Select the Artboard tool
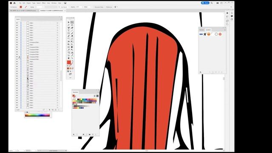Screen dimensions: 272x153 tap(69, 55)
